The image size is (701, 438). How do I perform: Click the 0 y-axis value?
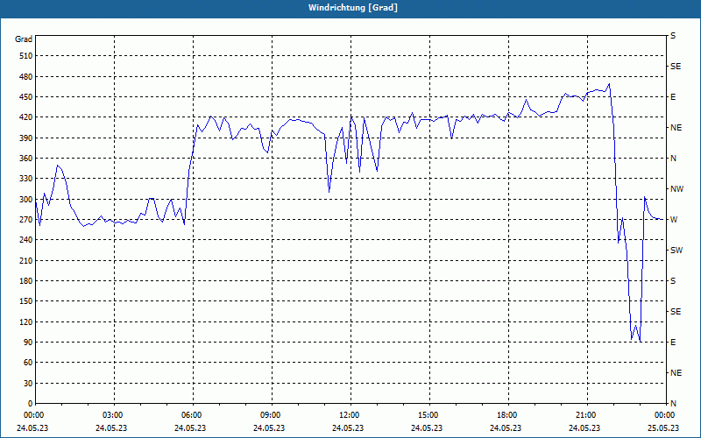pyautogui.click(x=31, y=404)
